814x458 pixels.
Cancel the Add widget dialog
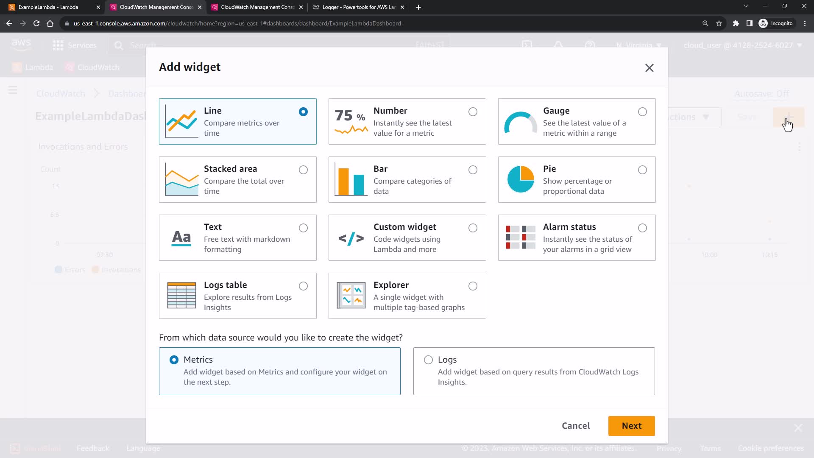(575, 426)
